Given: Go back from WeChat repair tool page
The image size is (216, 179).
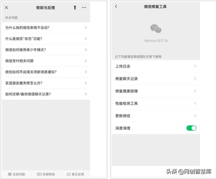Looking at the screenshot, I should (x=116, y=6).
